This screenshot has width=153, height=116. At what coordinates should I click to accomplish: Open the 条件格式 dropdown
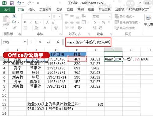click(x=124, y=16)
